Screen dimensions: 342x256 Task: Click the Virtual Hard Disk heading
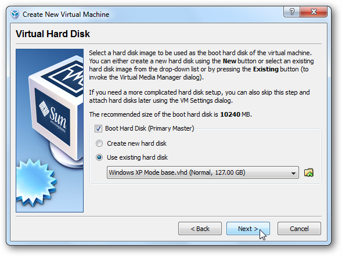click(53, 34)
